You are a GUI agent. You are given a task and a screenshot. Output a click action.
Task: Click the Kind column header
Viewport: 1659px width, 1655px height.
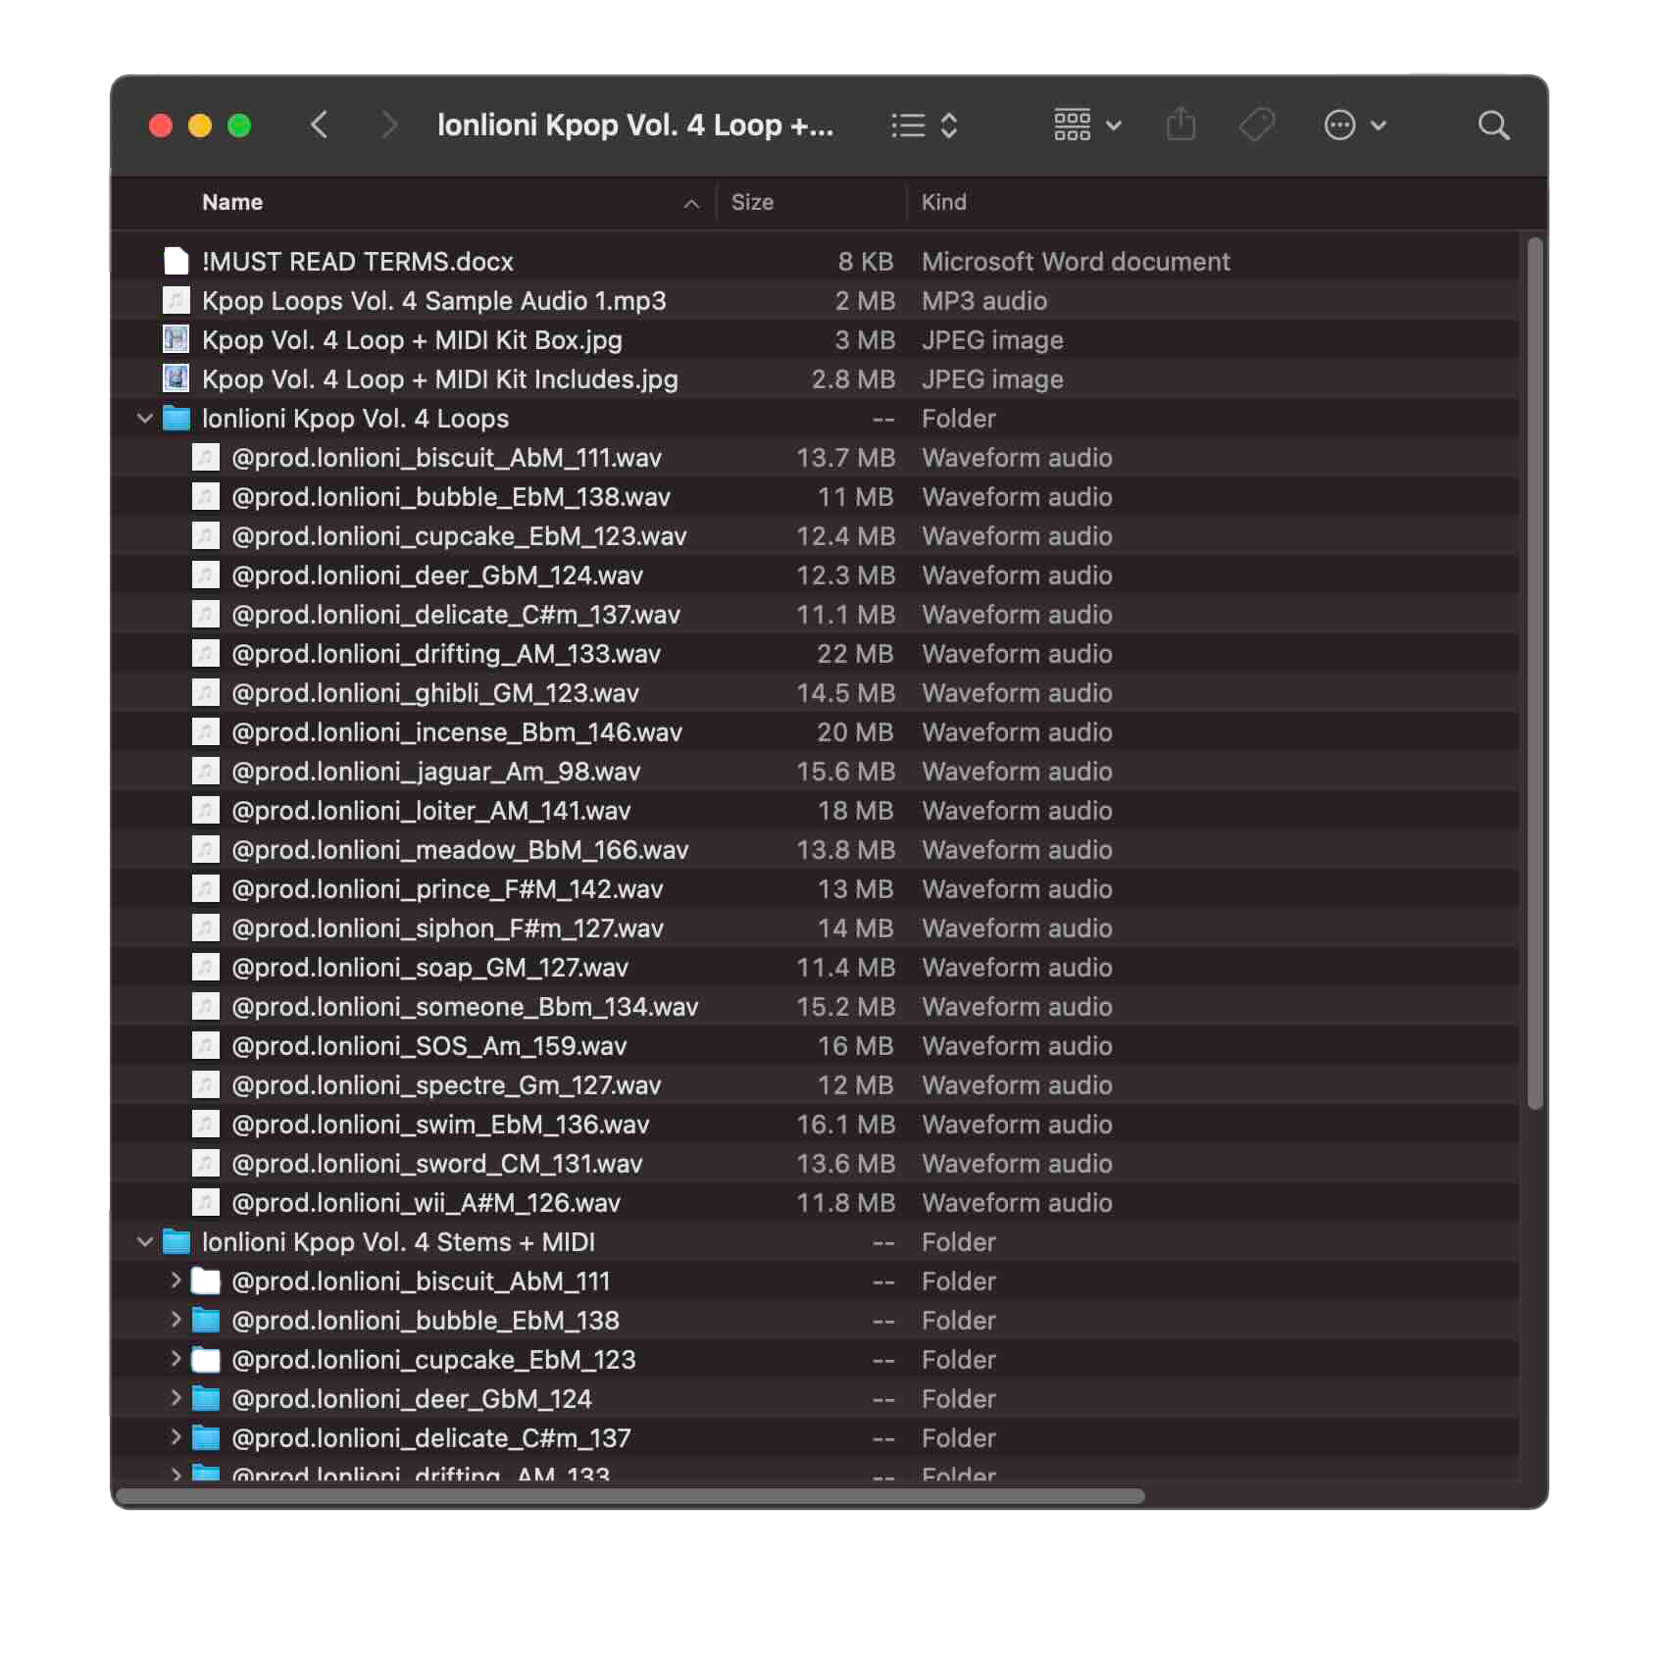click(943, 203)
